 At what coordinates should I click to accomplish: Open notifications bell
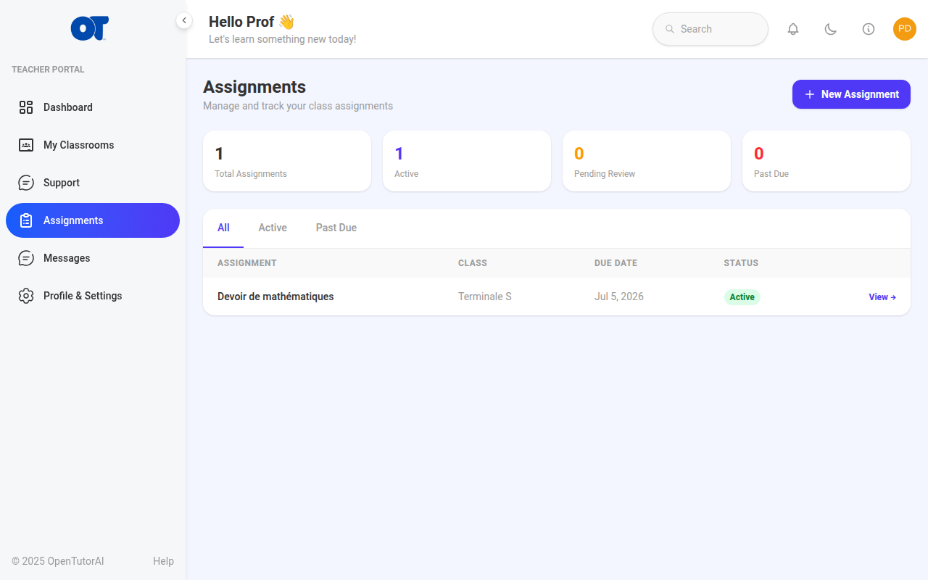pyautogui.click(x=793, y=29)
